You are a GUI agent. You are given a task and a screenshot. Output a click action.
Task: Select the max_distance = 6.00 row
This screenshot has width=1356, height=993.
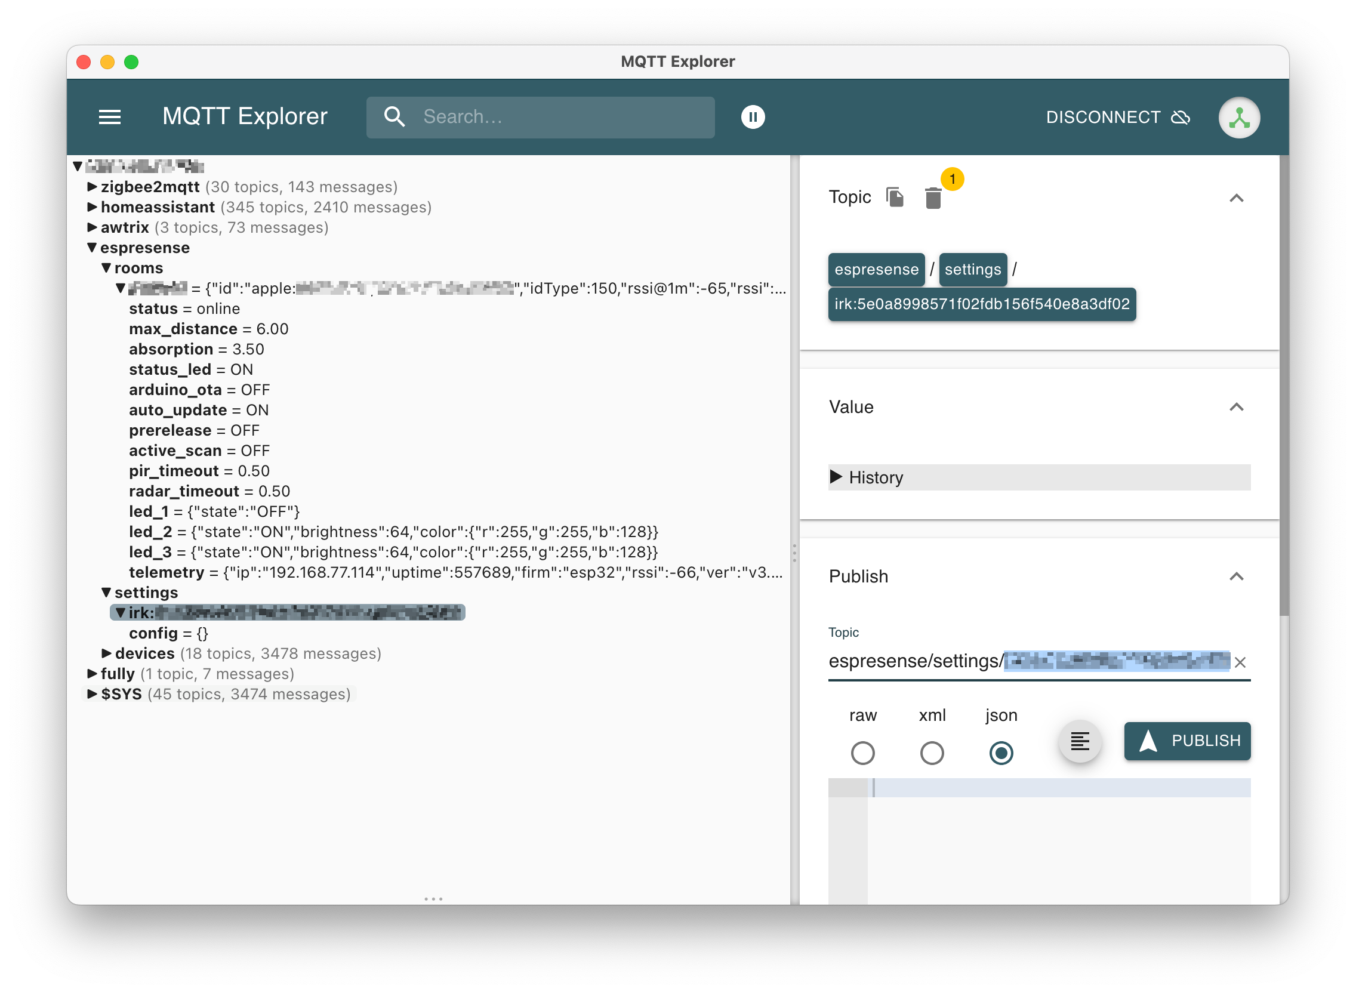click(208, 329)
